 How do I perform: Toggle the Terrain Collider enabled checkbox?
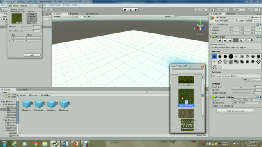click(x=216, y=97)
